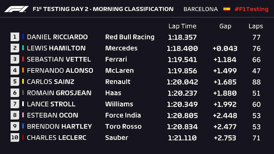Click the position 10 number badge

click(x=15, y=138)
